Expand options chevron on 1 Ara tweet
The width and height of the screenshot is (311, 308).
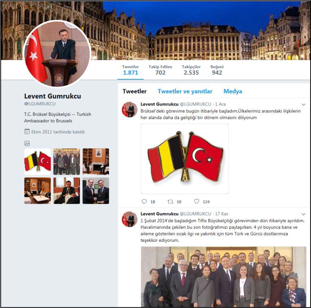303,105
